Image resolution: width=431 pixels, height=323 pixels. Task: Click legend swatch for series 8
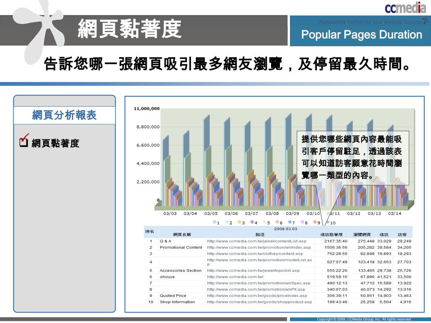[302, 222]
